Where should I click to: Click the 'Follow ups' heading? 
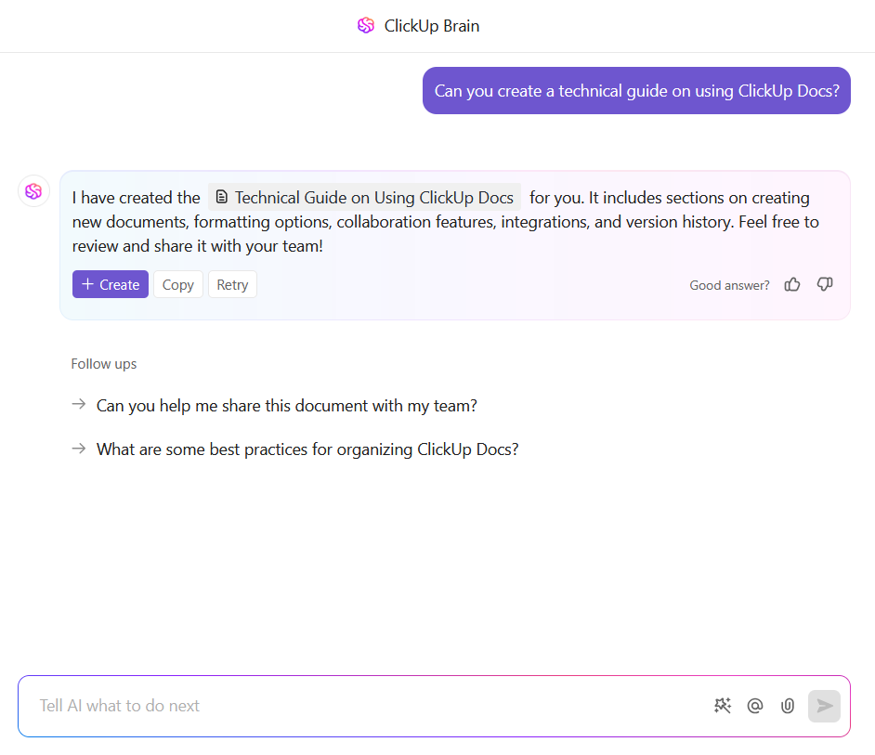coord(104,364)
